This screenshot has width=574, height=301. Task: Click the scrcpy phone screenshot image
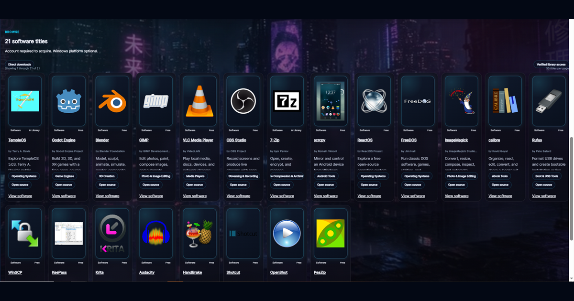pos(331,101)
